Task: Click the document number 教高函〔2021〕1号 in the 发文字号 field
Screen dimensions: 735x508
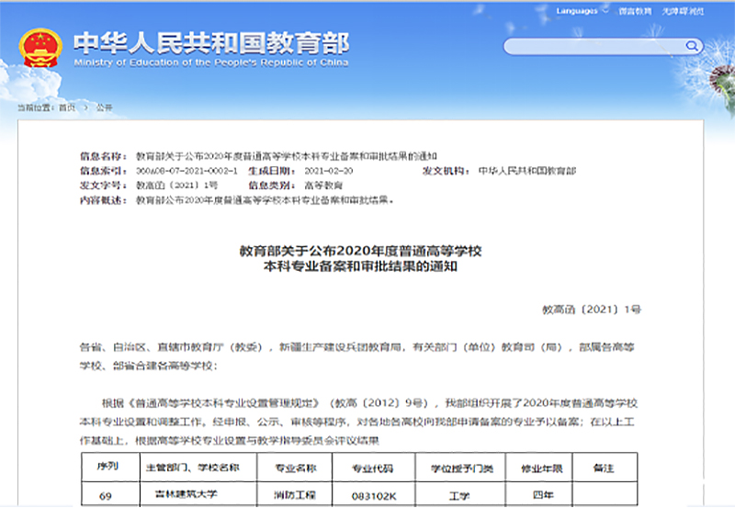Action: click(176, 186)
